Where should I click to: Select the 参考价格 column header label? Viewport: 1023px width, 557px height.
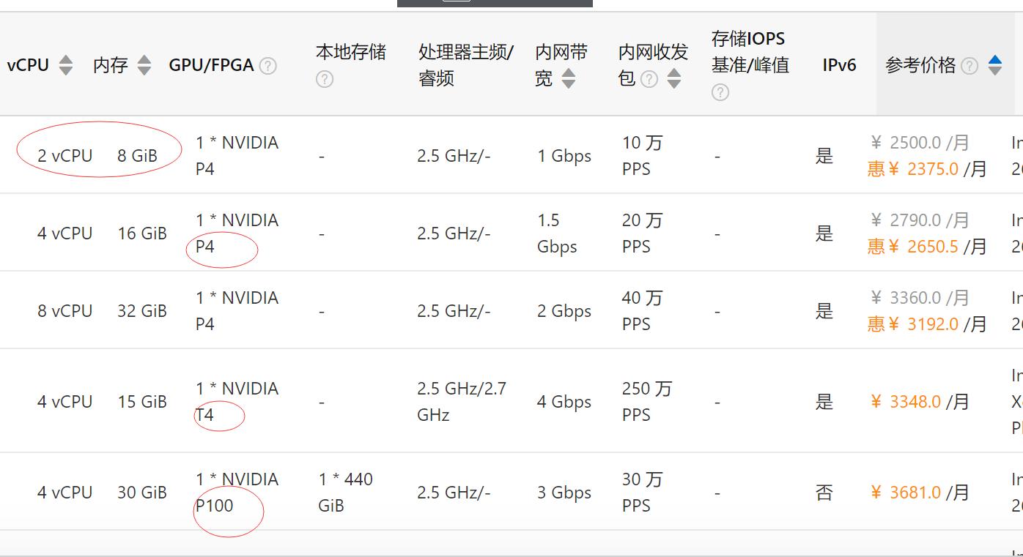(x=920, y=65)
